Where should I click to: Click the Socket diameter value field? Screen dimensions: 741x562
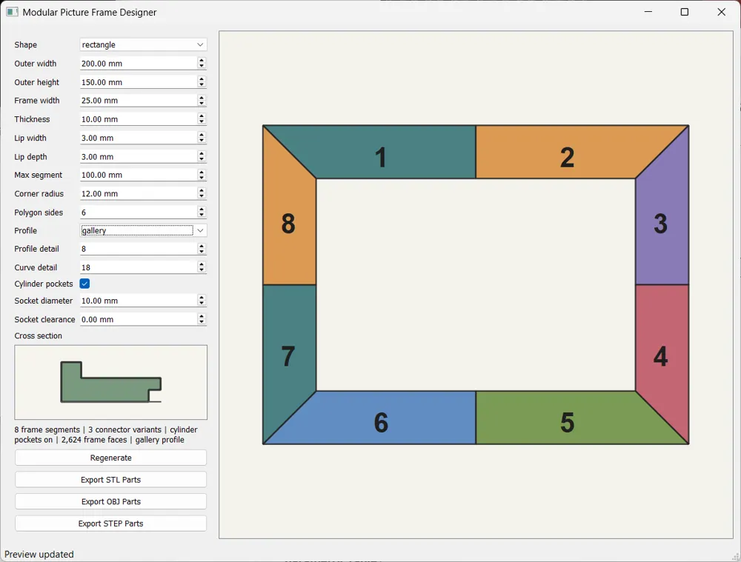click(138, 301)
